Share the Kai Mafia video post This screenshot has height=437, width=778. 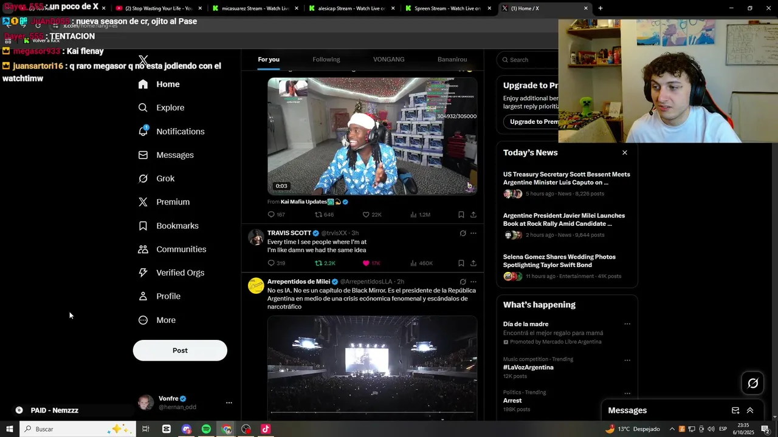pyautogui.click(x=473, y=215)
